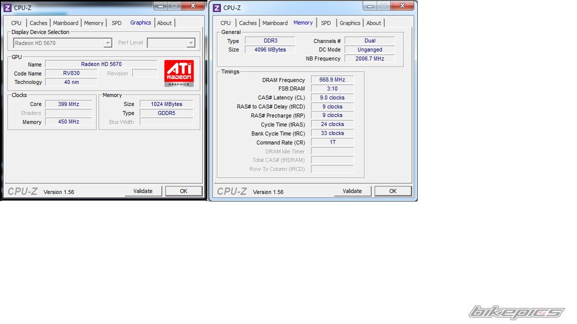Click OK button in Graphics window

point(184,191)
